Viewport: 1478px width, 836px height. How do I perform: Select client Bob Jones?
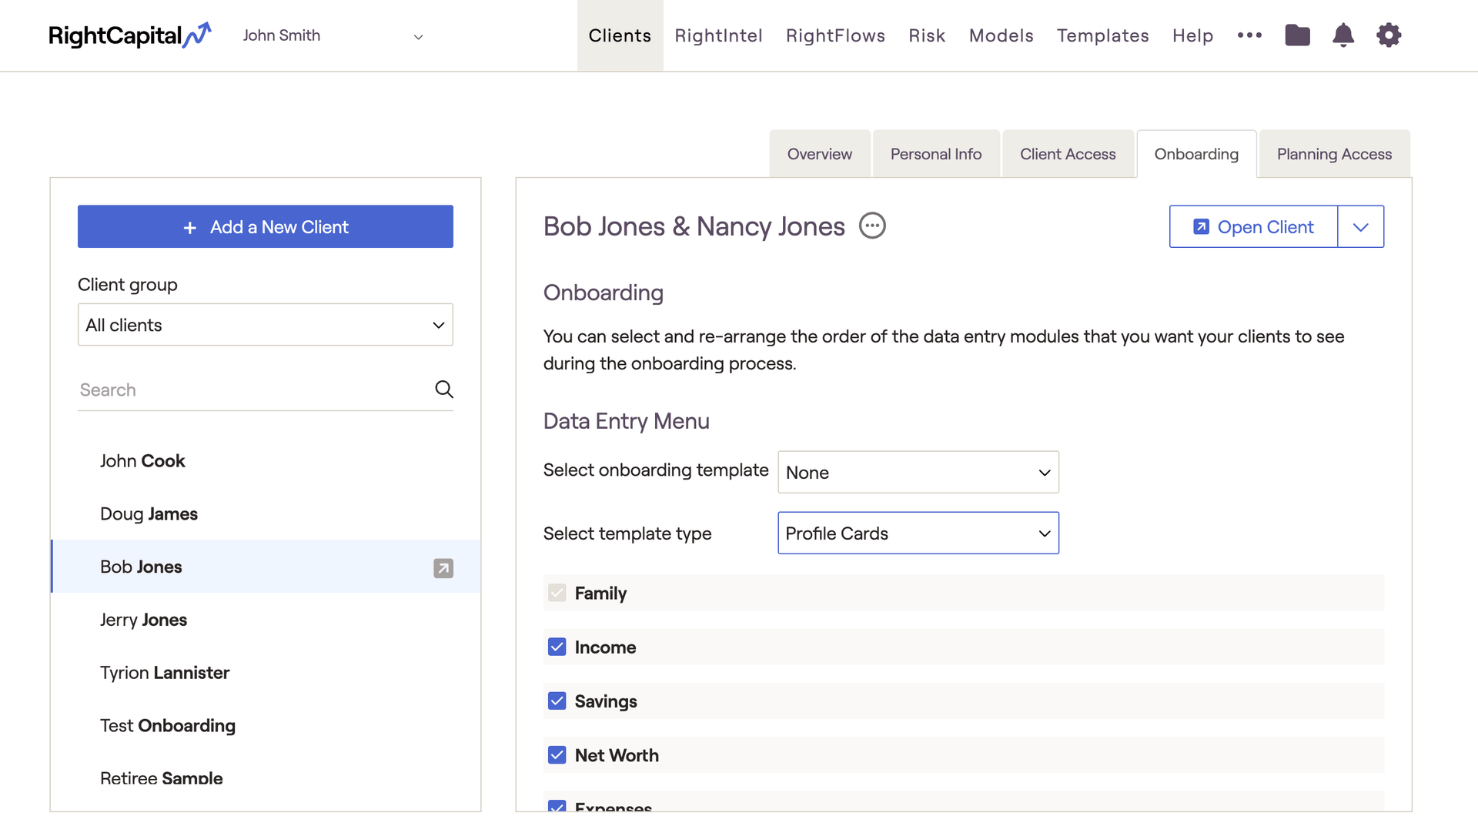coord(266,567)
